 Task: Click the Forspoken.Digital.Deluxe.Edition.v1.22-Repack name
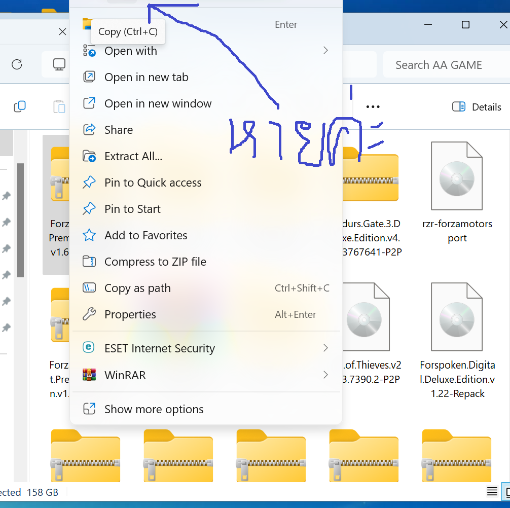pos(457,379)
